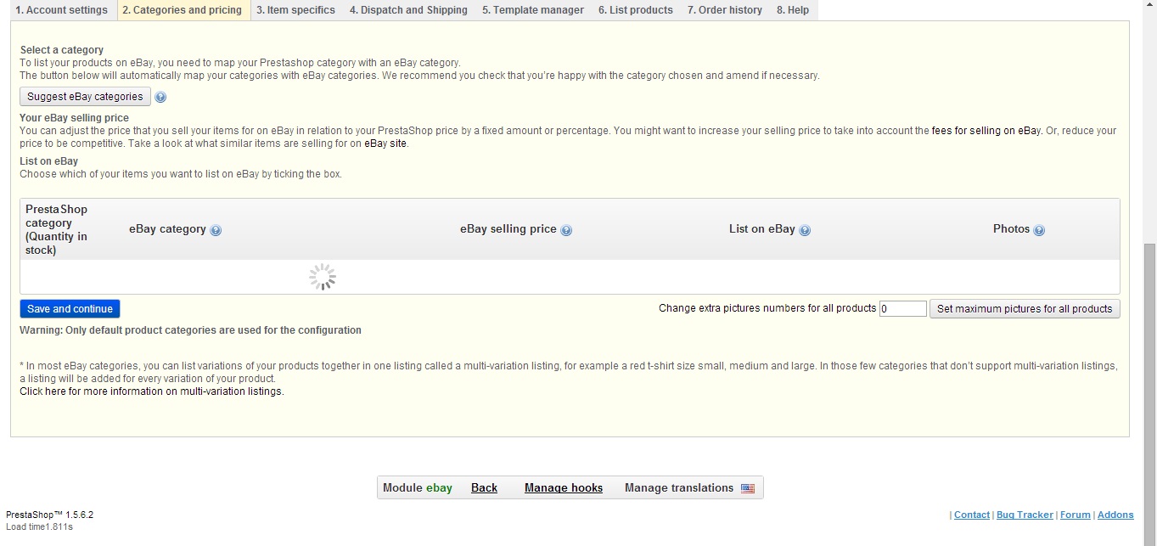
Task: Open the Manage hooks link
Action: pyautogui.click(x=564, y=487)
